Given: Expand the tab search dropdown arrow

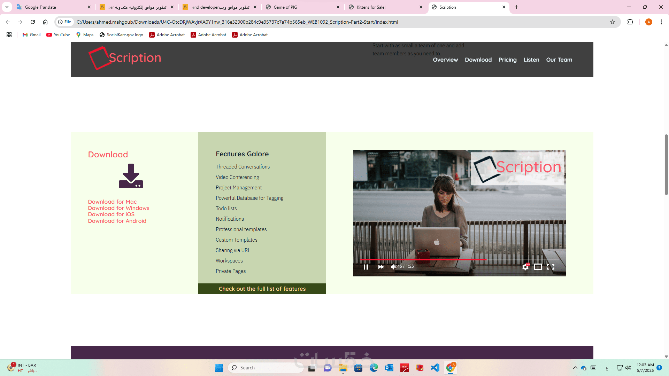Looking at the screenshot, I should (x=7, y=7).
